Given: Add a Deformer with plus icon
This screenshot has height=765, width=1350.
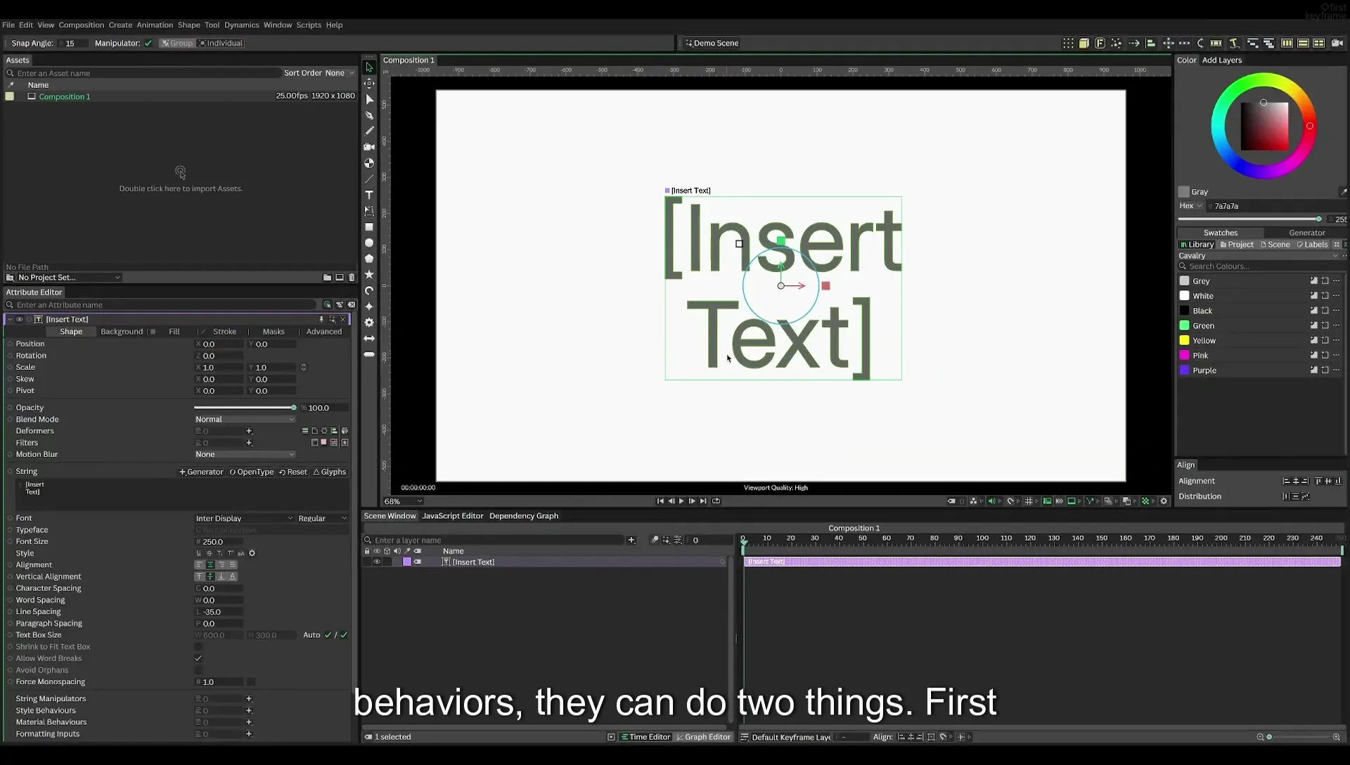Looking at the screenshot, I should (x=249, y=431).
